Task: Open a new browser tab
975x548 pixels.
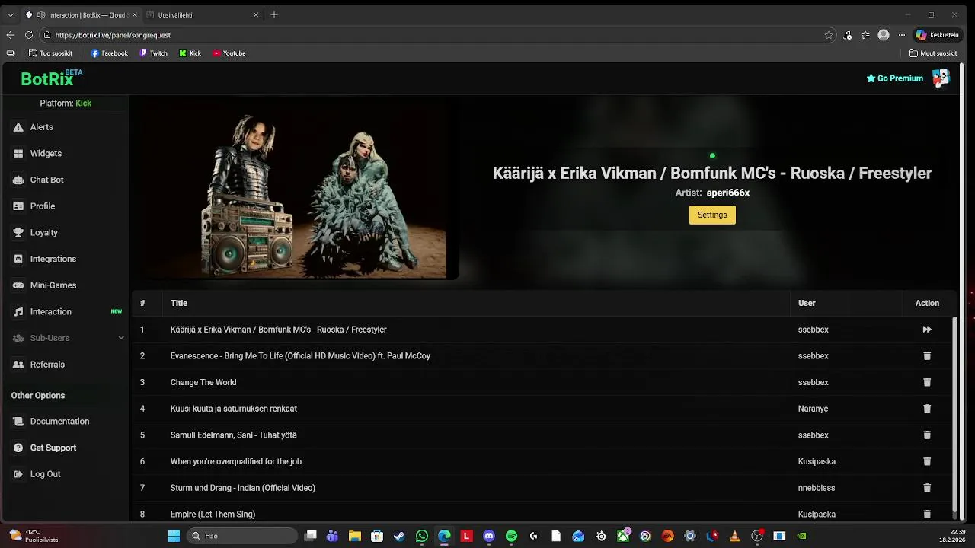Action: pyautogui.click(x=274, y=14)
